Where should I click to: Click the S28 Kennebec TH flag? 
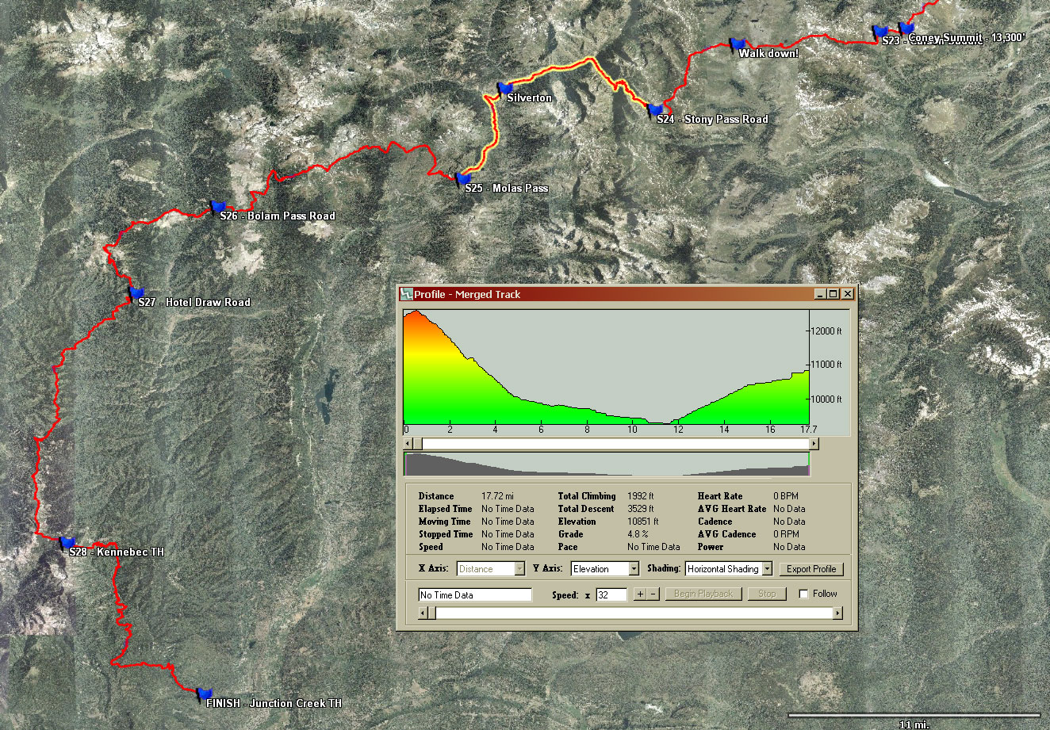(68, 543)
